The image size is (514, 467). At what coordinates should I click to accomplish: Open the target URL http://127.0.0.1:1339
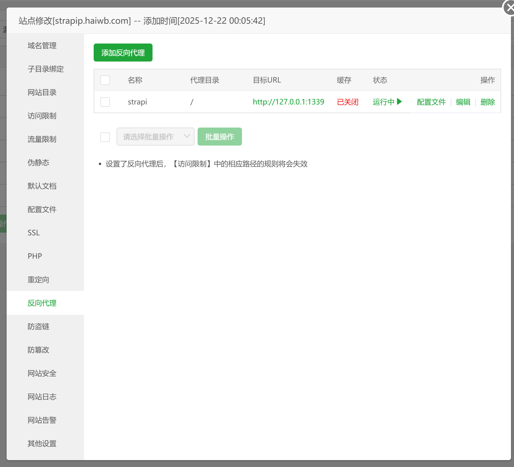click(288, 102)
